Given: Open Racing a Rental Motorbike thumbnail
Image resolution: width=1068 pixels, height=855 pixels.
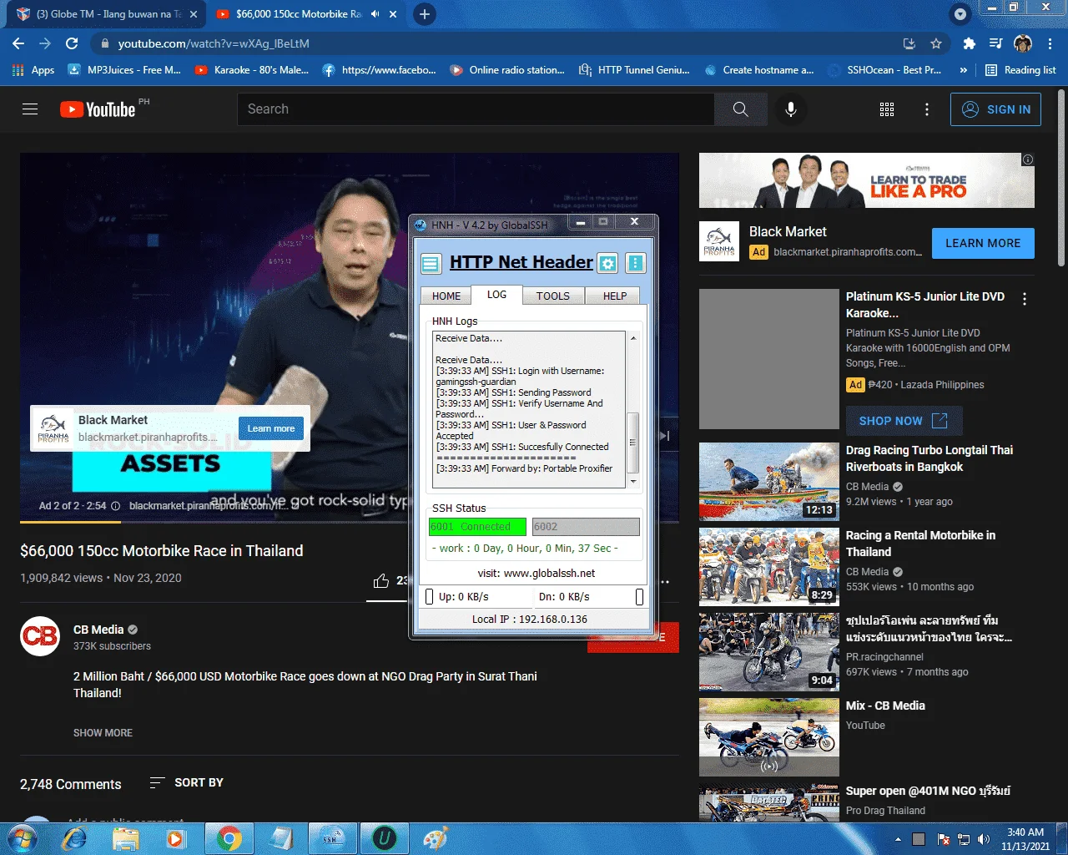Looking at the screenshot, I should pos(769,567).
